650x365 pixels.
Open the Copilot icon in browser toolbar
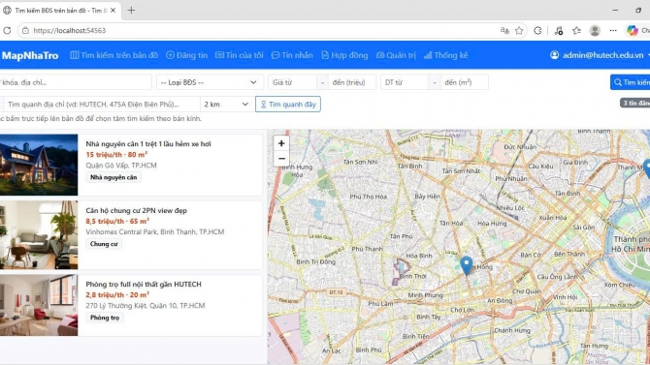click(633, 30)
